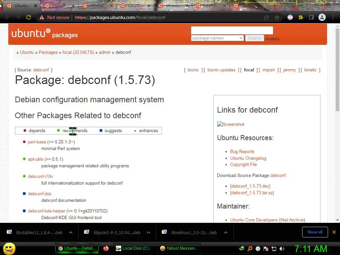Click libselinux1 download file icon

[164, 232]
